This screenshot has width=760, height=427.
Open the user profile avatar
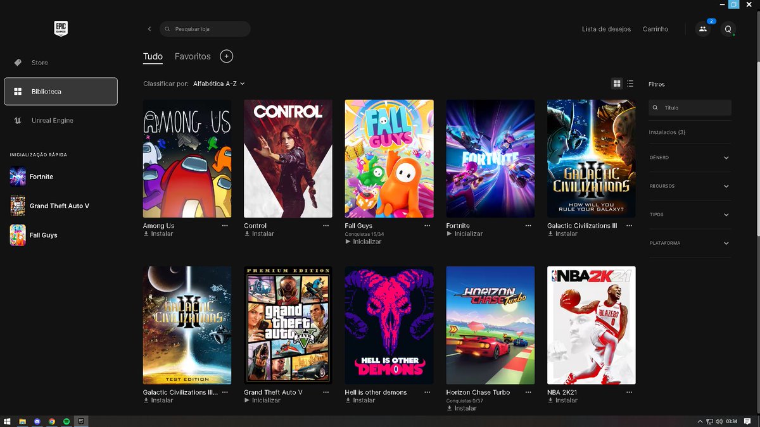coord(728,29)
